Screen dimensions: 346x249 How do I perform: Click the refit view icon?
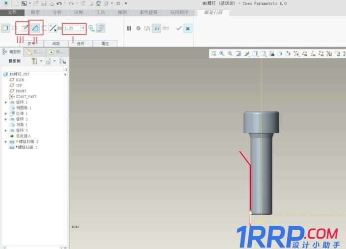click(x=213, y=54)
